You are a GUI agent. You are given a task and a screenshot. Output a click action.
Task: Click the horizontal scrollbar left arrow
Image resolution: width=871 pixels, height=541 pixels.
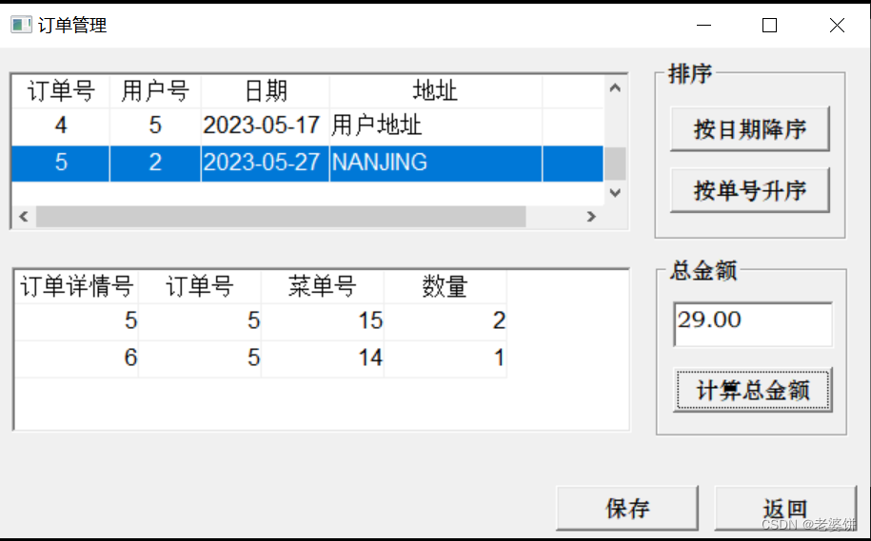(x=24, y=217)
